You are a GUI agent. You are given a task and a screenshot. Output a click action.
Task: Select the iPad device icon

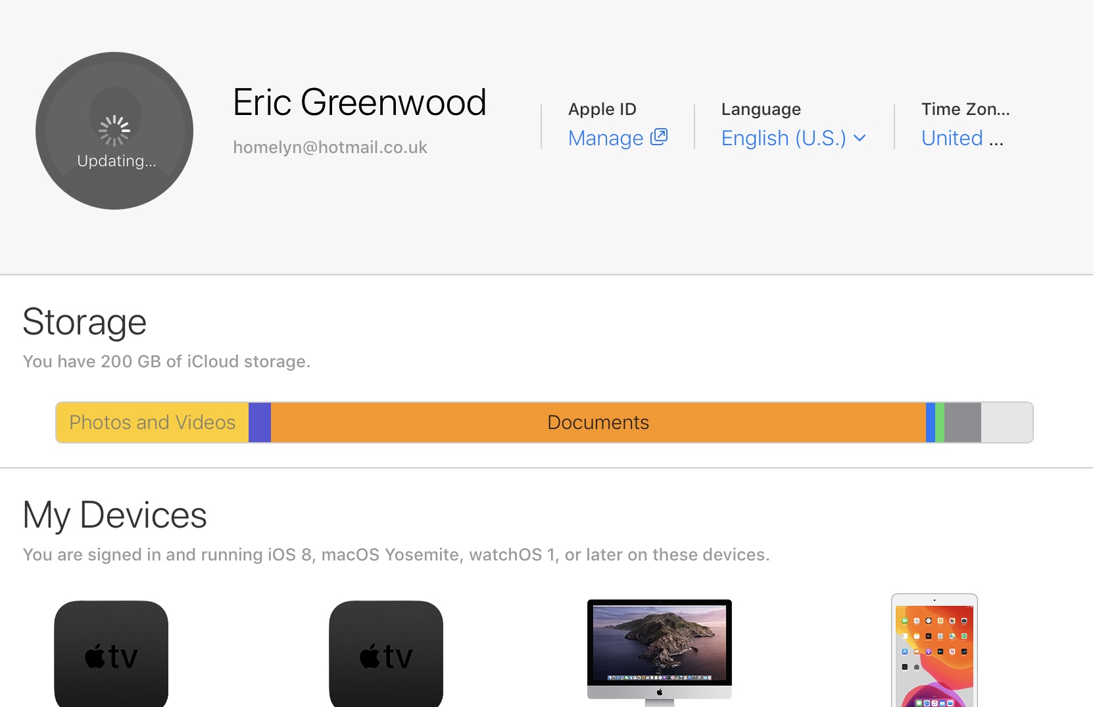coord(934,650)
